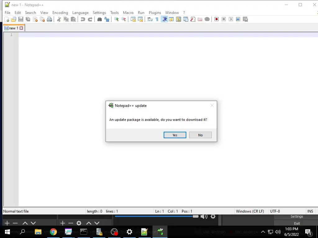Open the Settings menu in the menu bar
This screenshot has height=238, width=318.
(99, 12)
